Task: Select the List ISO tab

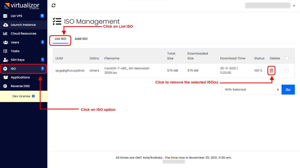Action: (60, 38)
